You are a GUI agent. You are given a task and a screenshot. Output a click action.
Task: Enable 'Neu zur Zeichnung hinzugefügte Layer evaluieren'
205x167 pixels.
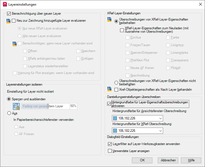pyautogui.click(x=13, y=21)
